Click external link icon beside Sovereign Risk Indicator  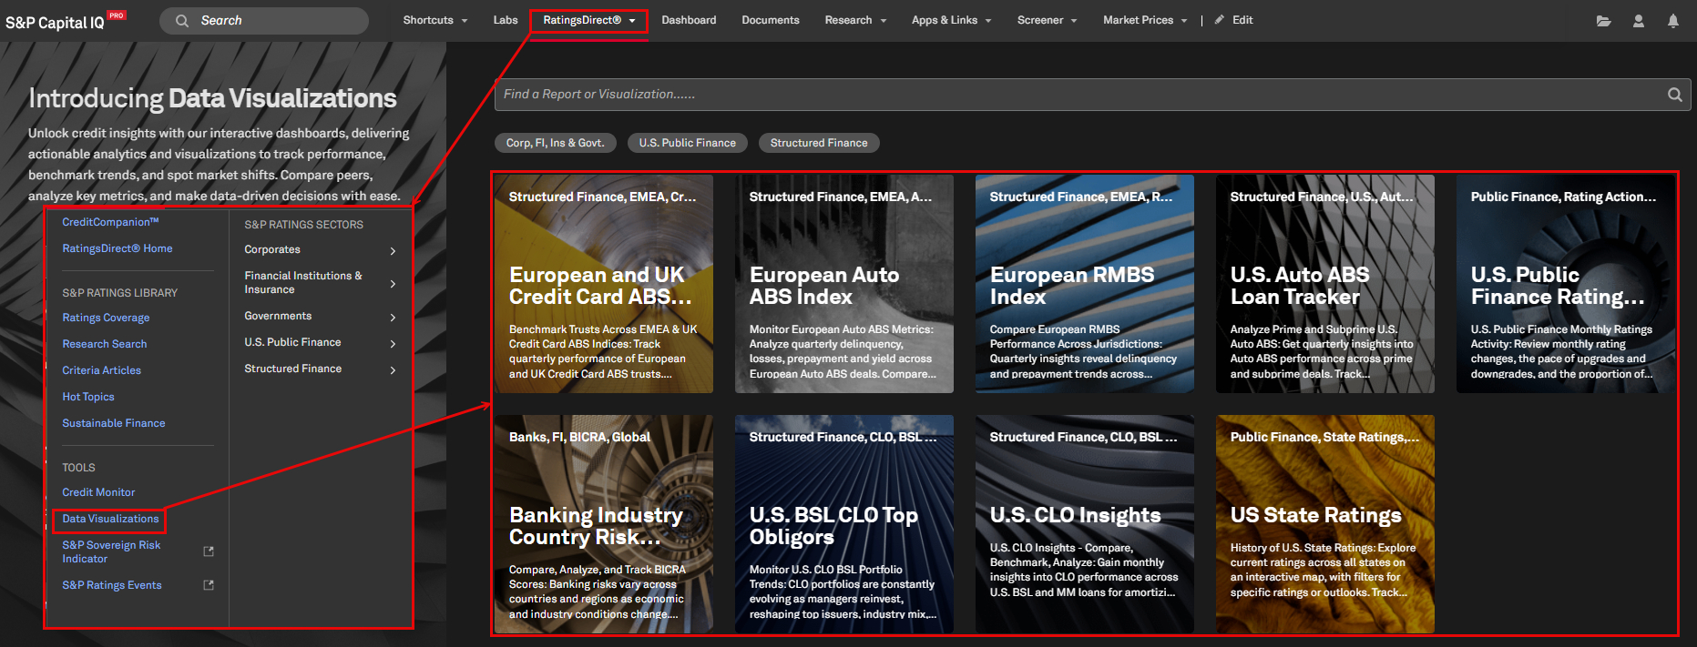click(x=209, y=551)
